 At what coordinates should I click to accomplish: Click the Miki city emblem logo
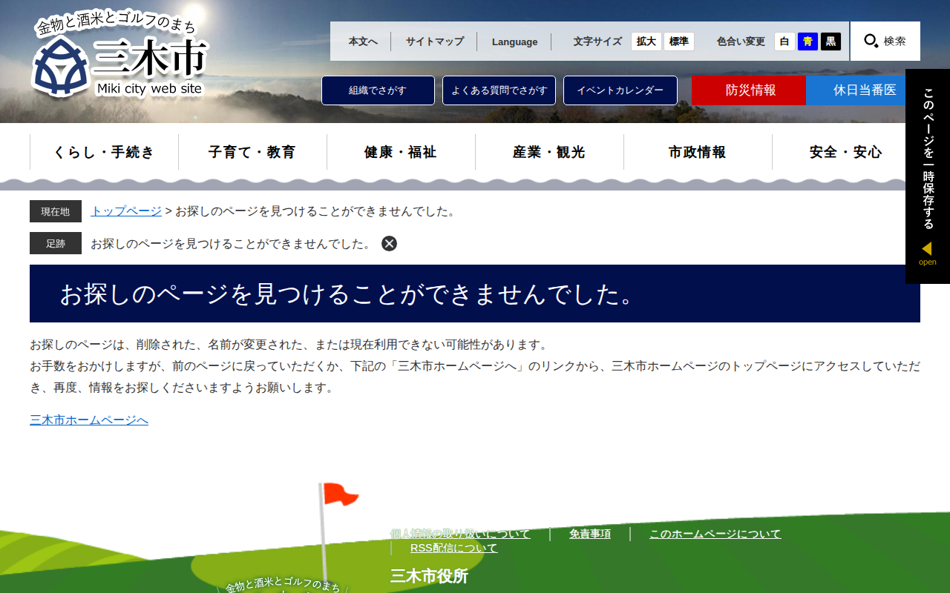point(61,67)
